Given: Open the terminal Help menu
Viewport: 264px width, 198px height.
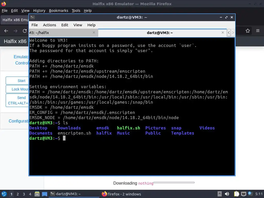Looking at the screenshot, I should 92,25.
